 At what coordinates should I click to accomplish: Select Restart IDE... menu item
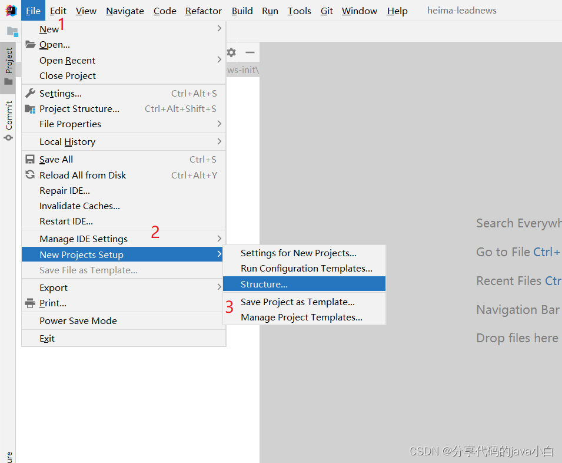tap(124, 221)
